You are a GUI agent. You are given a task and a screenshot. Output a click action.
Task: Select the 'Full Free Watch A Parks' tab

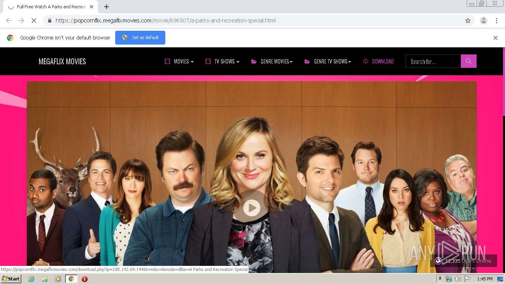51,7
